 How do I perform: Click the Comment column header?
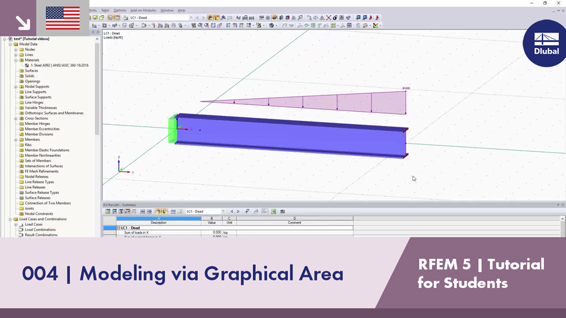(295, 222)
